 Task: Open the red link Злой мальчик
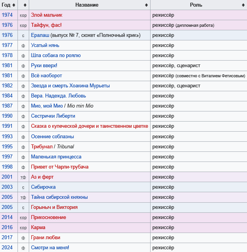[x=47, y=15]
